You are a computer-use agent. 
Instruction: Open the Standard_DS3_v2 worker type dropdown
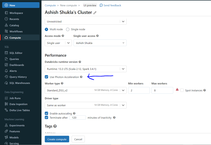click(x=86, y=90)
